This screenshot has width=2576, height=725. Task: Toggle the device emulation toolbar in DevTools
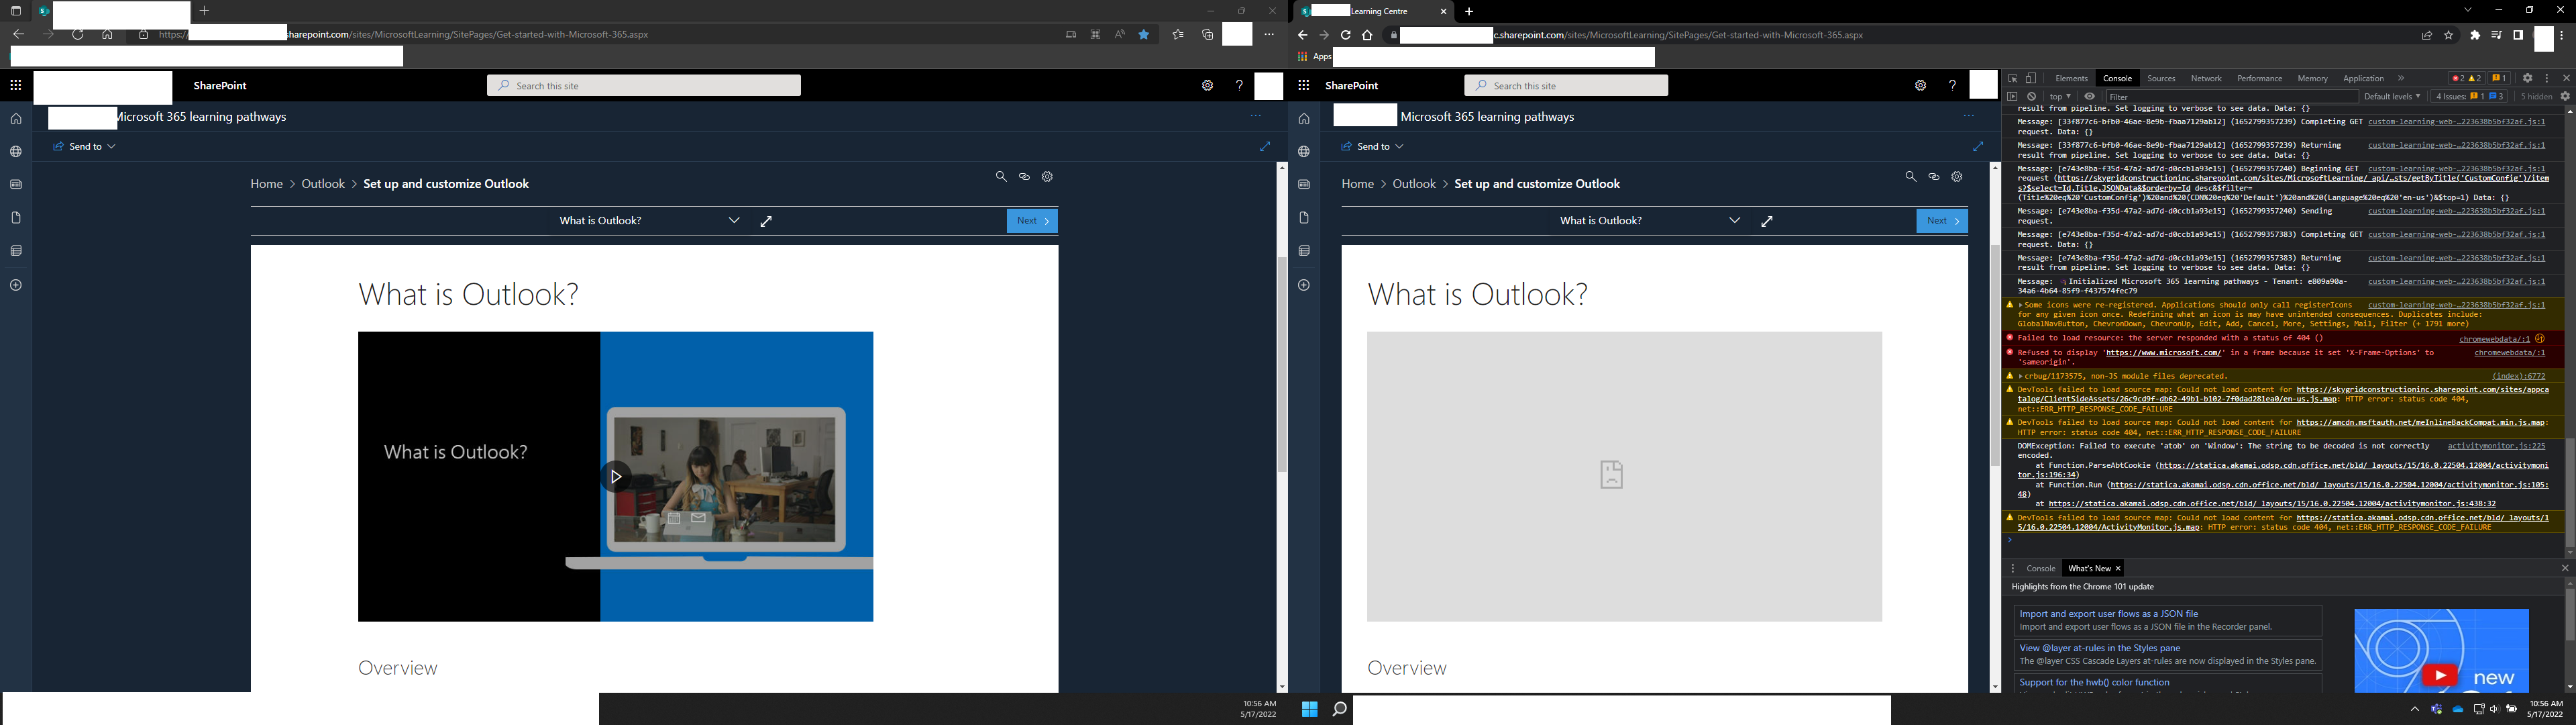[x=2031, y=78]
